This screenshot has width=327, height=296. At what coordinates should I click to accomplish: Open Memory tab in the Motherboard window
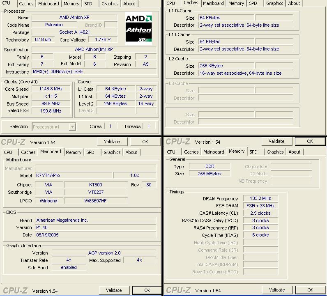coord(74,152)
